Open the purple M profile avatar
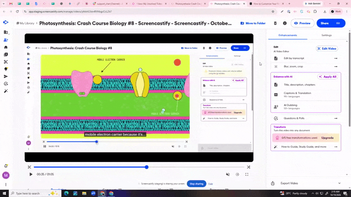Viewport: 351px width, 197px height. click(x=6, y=175)
